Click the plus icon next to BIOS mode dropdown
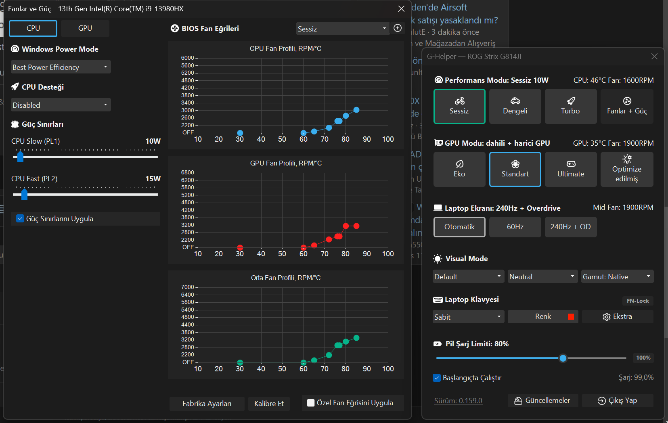 pos(398,28)
